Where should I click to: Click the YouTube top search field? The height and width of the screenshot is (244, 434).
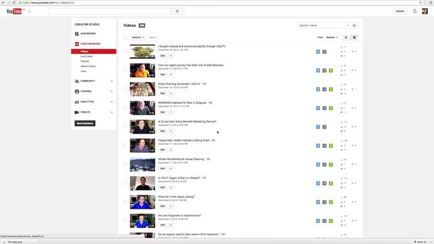[x=110, y=12]
